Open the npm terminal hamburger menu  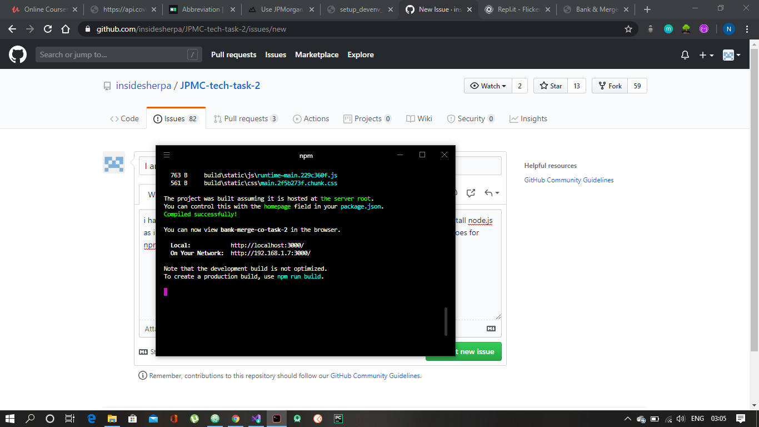(x=167, y=155)
